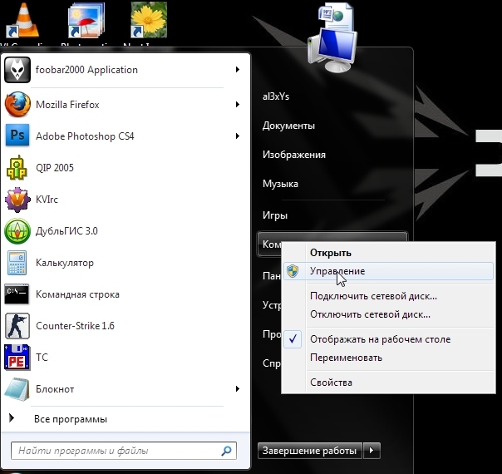Select Подключить сетевой диск...
The height and width of the screenshot is (474, 502).
[388, 296]
